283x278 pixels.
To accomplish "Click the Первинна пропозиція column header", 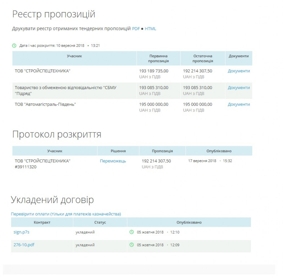I will tap(158, 58).
